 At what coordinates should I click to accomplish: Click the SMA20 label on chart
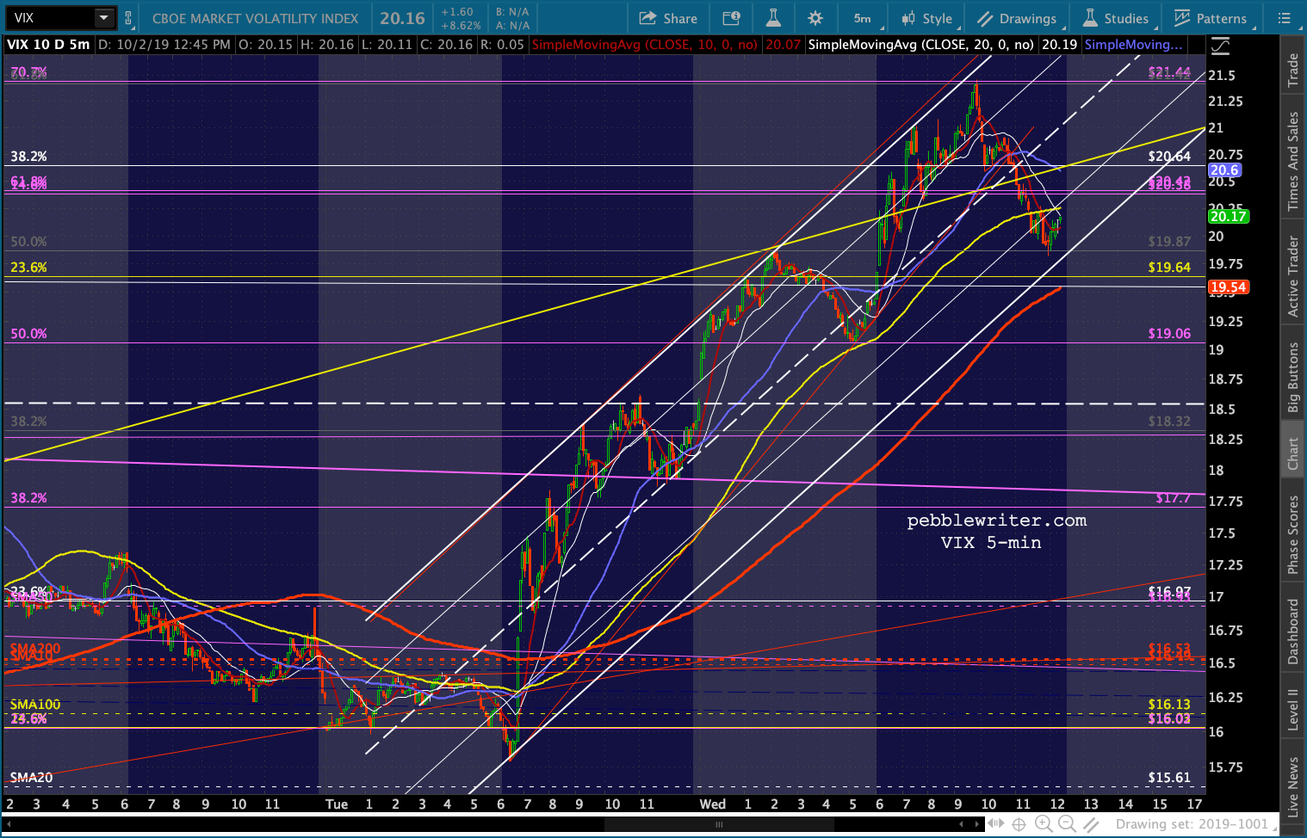coord(31,778)
